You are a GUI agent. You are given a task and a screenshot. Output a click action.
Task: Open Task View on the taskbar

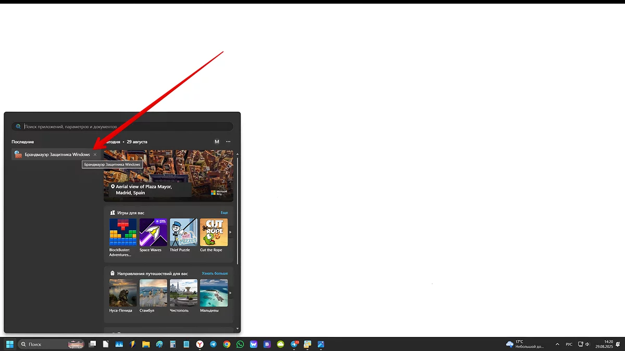(x=92, y=344)
